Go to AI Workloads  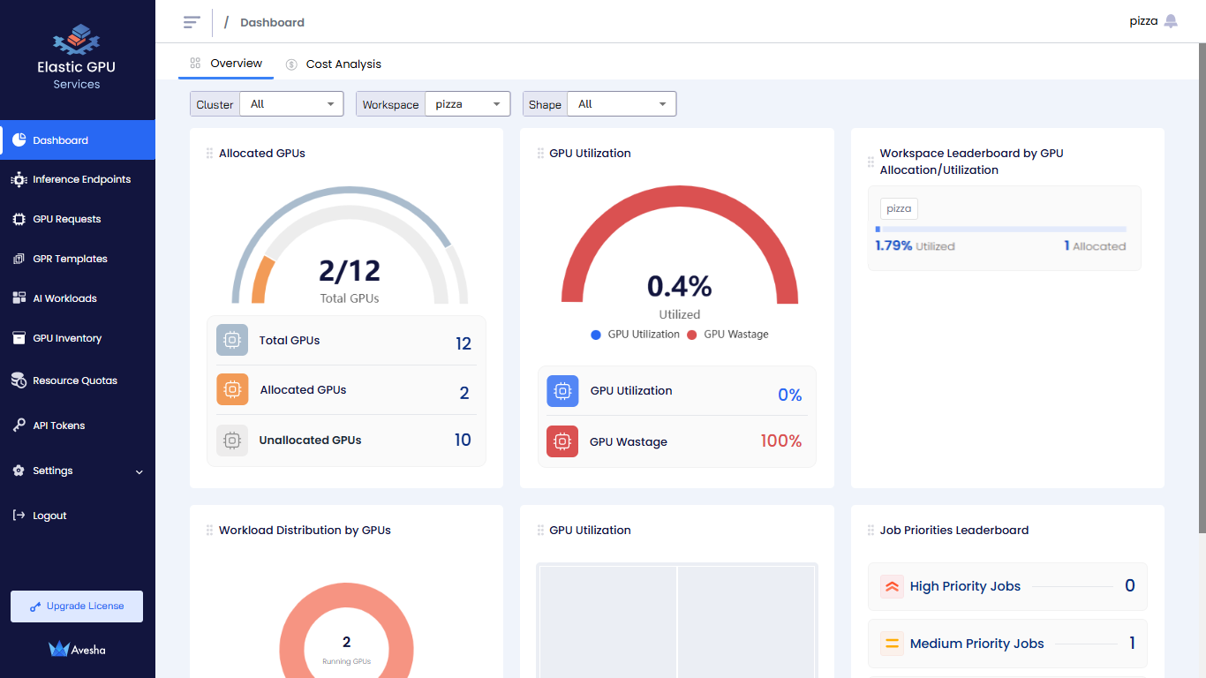point(78,298)
